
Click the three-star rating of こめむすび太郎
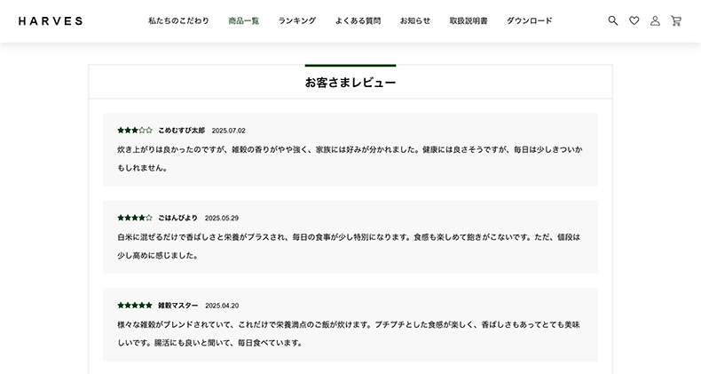135,131
